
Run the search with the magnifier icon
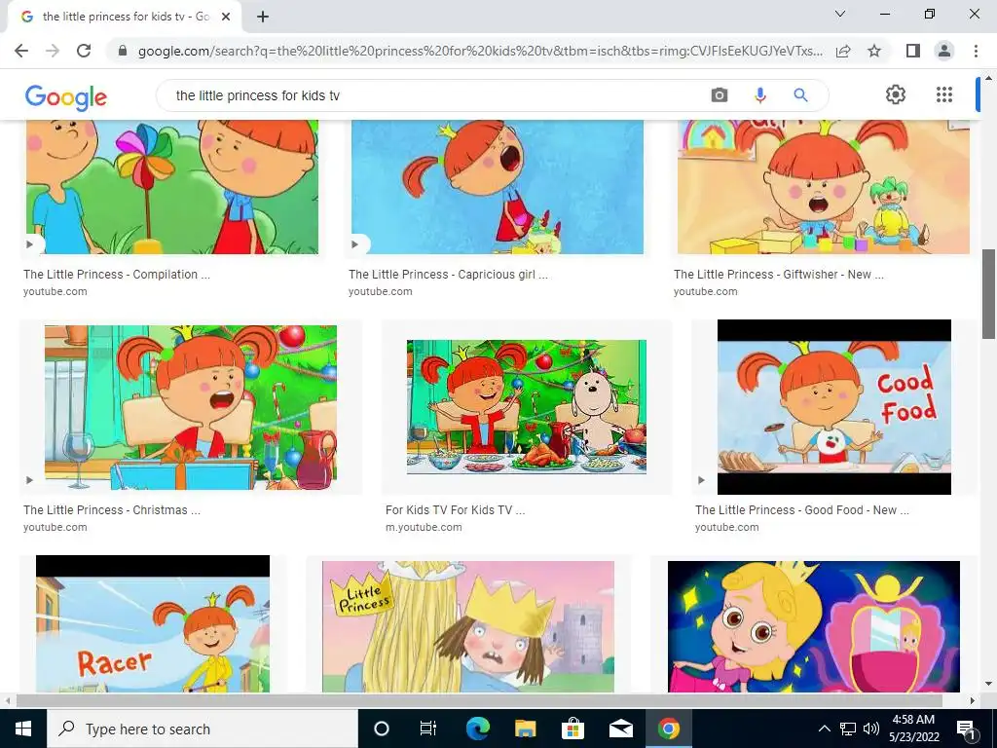[800, 95]
